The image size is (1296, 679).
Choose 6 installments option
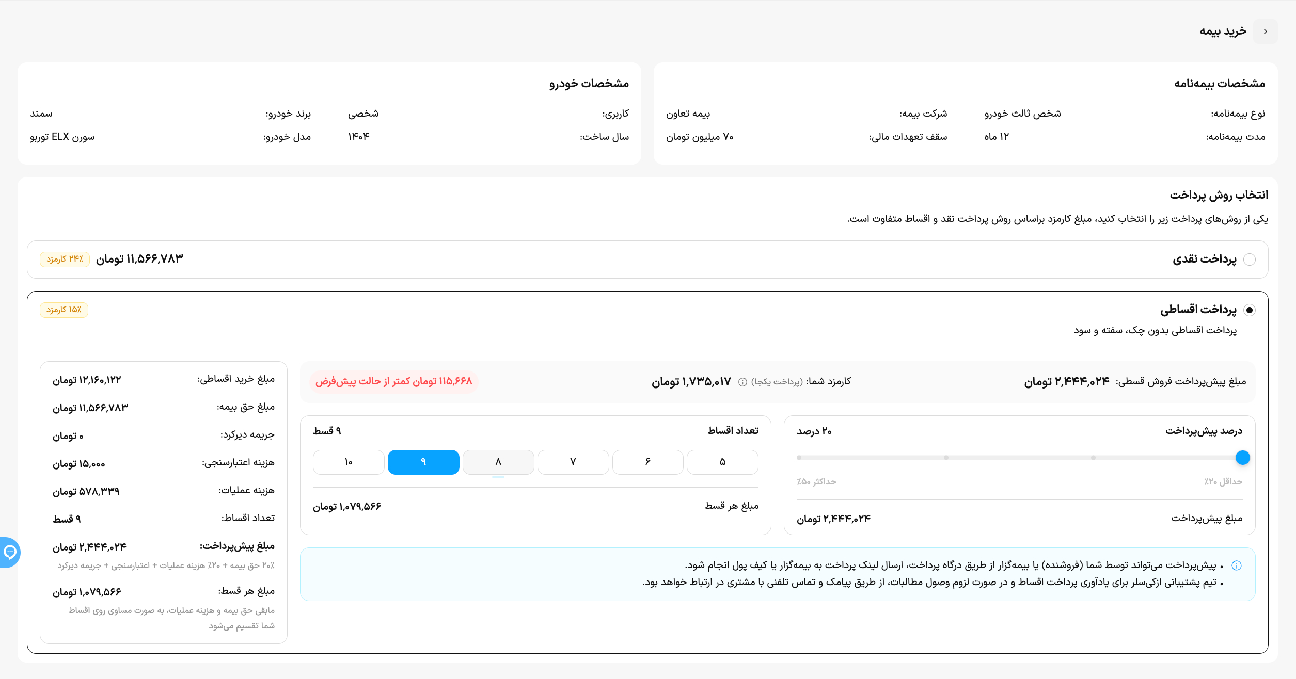pyautogui.click(x=647, y=462)
